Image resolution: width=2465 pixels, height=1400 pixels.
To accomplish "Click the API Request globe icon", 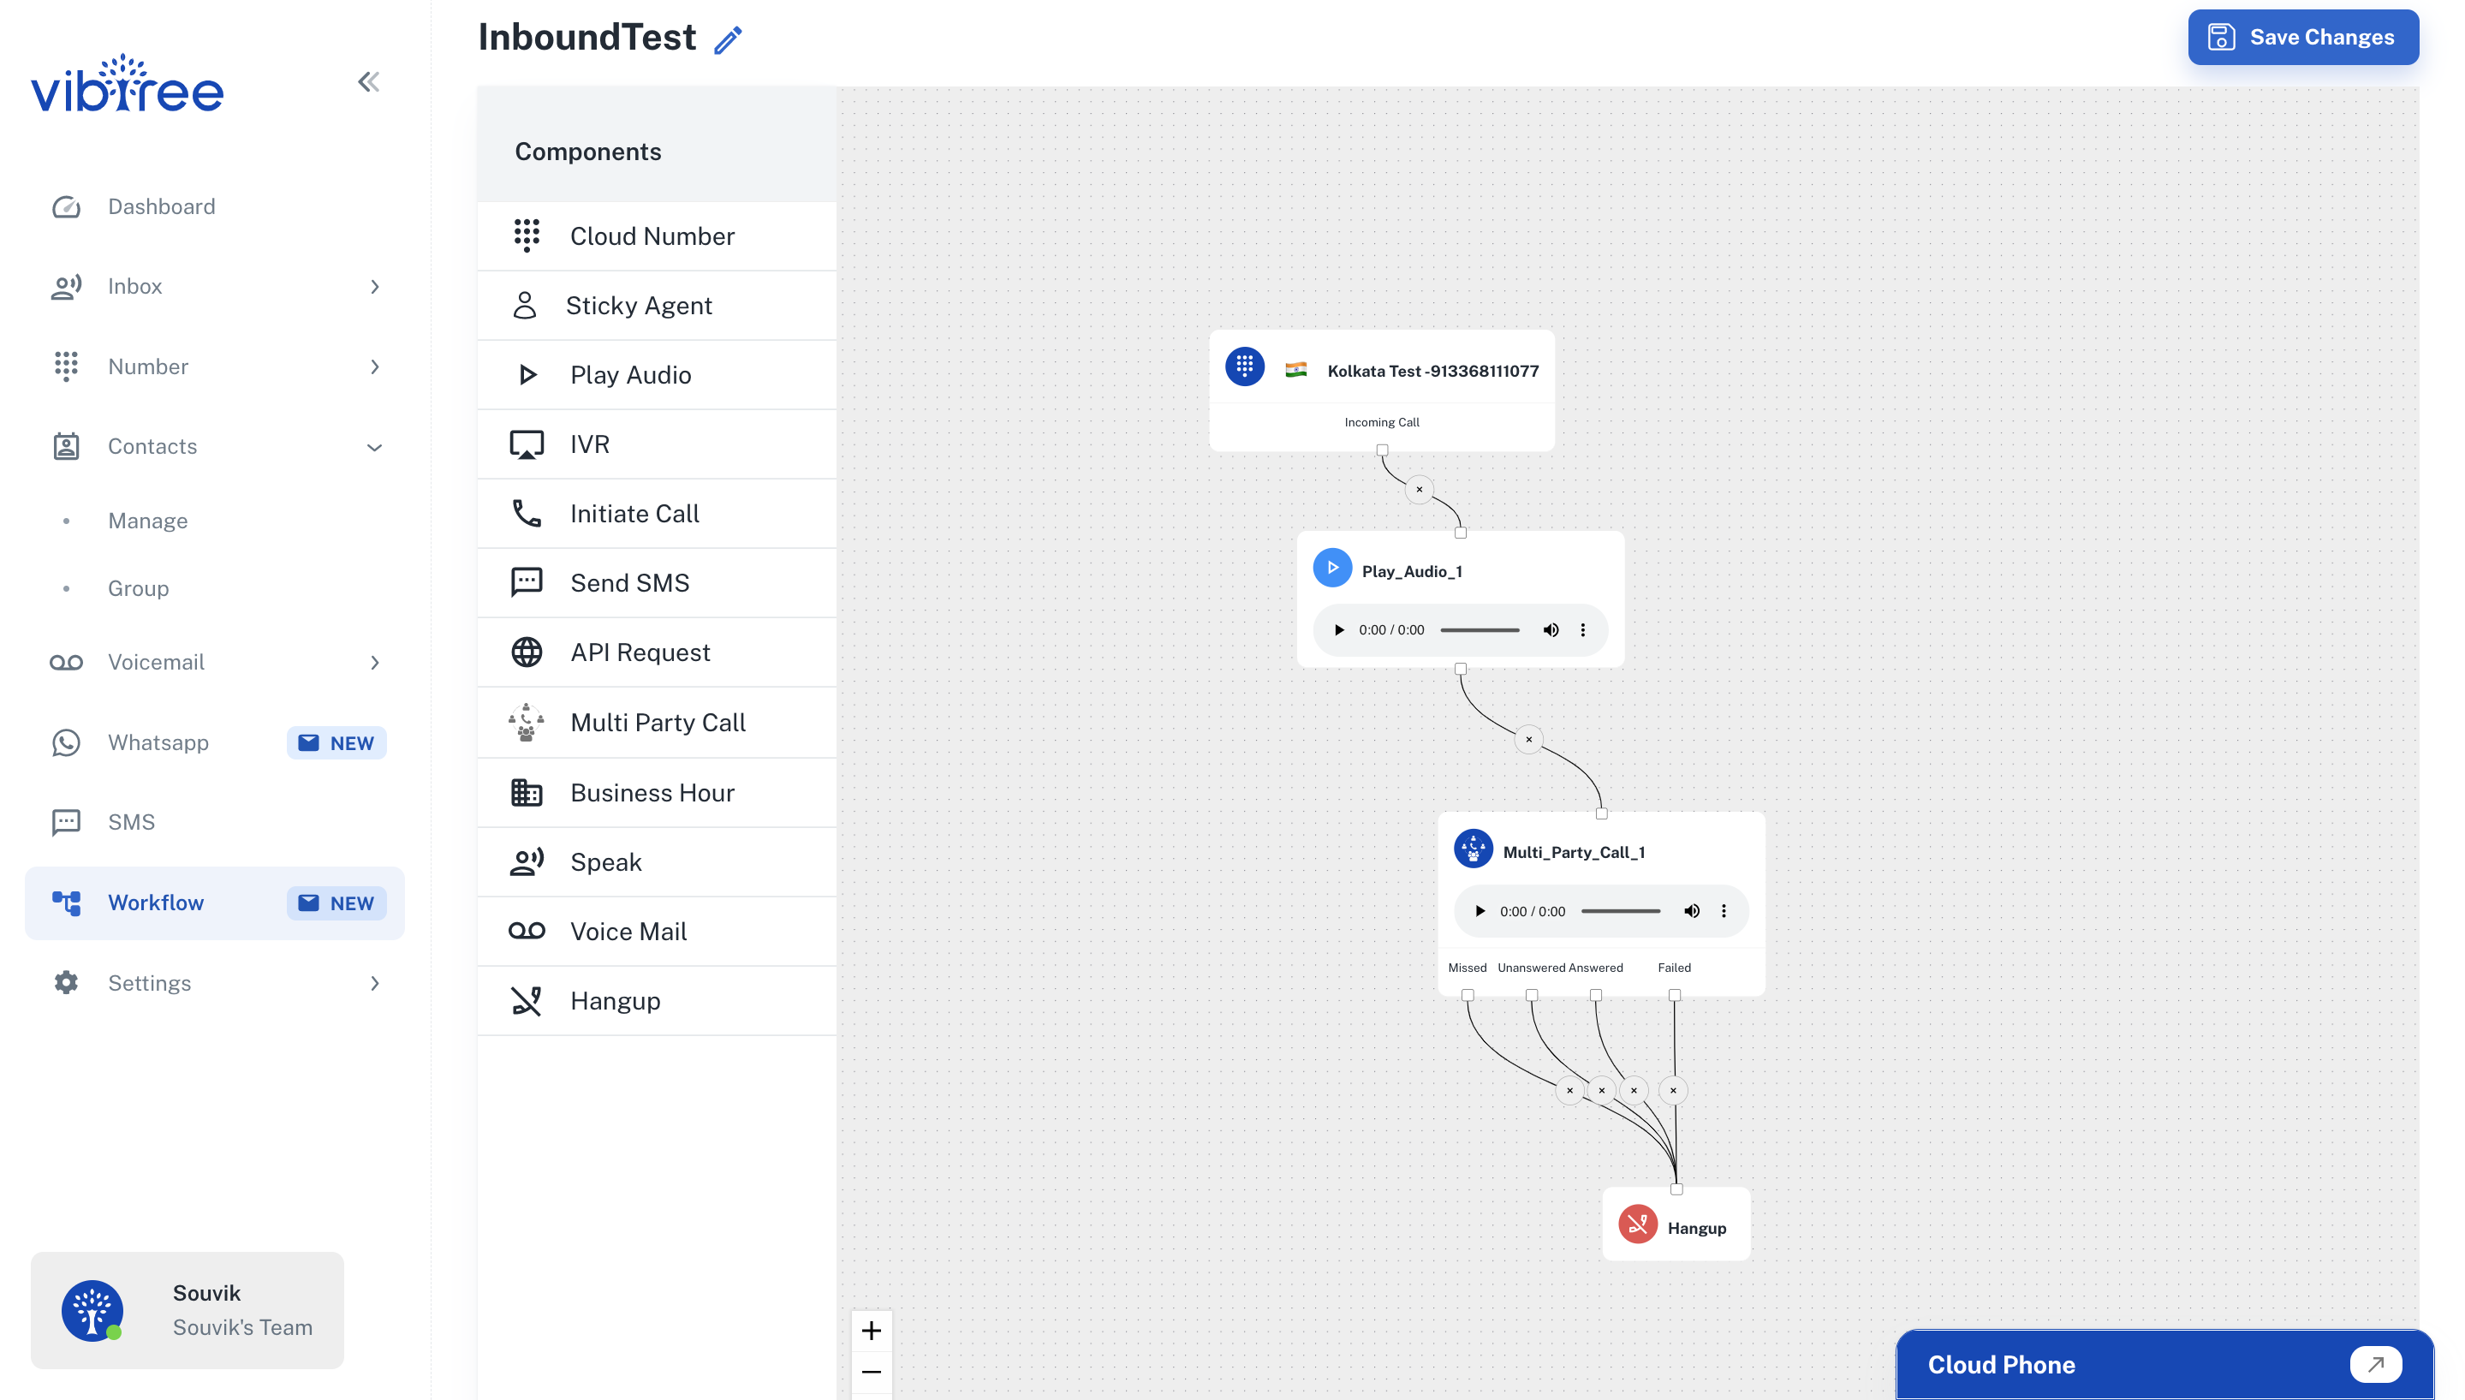I will 526,652.
